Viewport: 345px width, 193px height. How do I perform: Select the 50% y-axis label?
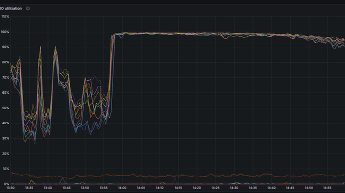[x=5, y=108]
